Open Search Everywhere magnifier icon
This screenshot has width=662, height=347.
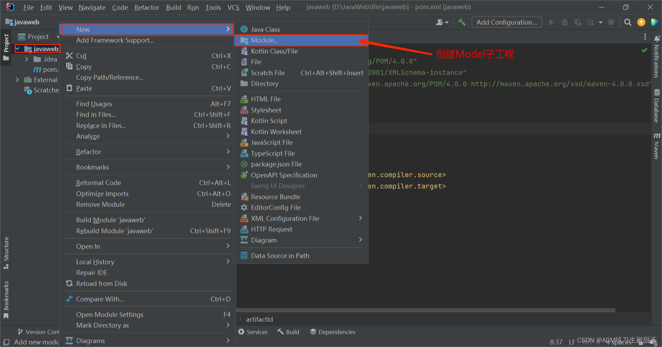click(628, 22)
